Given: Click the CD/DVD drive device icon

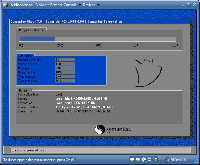Looking at the screenshot, I should (x=144, y=160).
